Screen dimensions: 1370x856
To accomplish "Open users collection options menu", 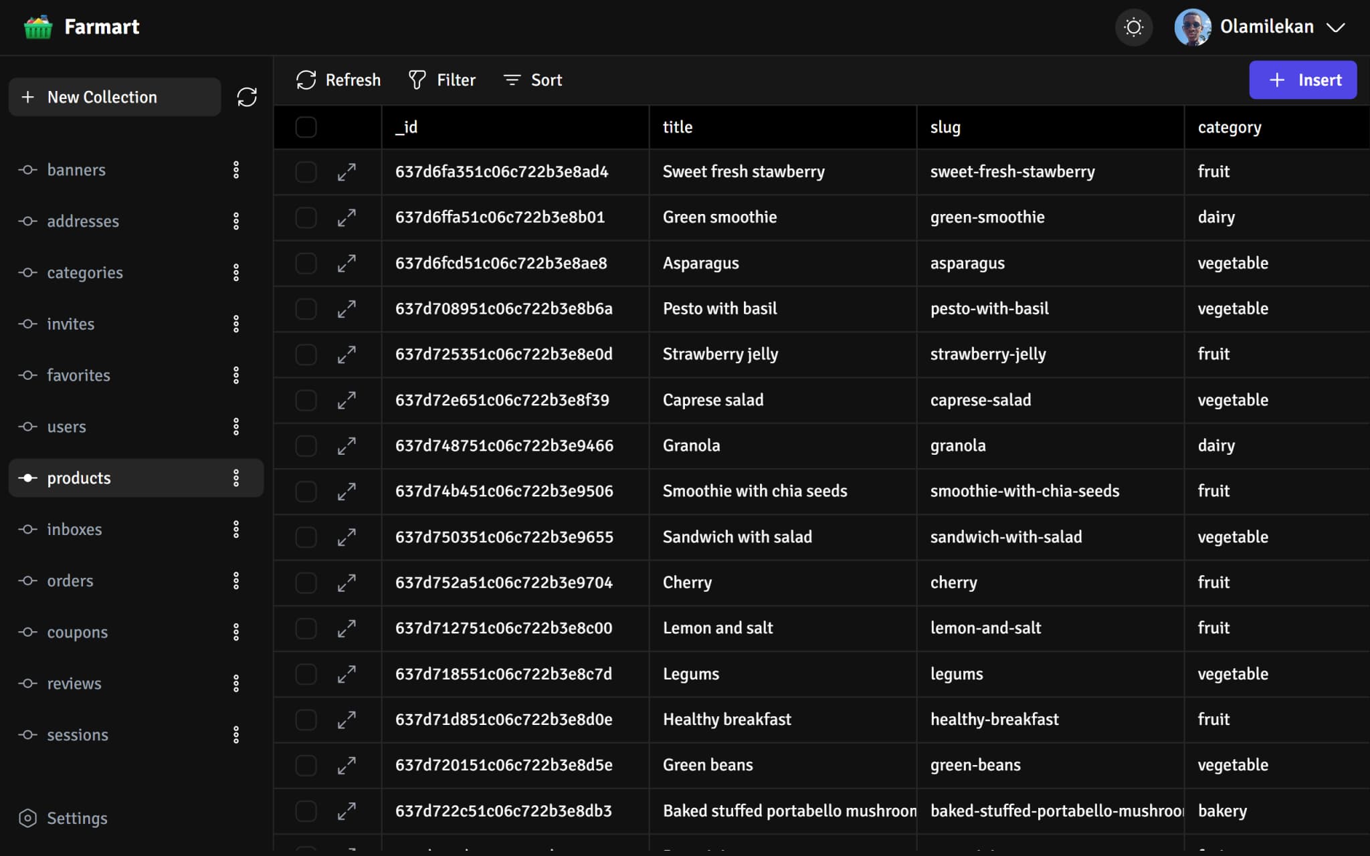I will [236, 427].
